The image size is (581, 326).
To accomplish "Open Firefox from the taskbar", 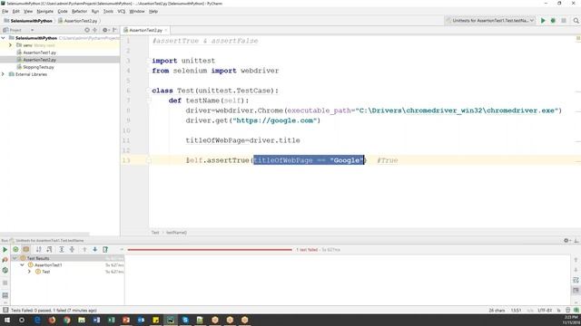I will (52, 320).
